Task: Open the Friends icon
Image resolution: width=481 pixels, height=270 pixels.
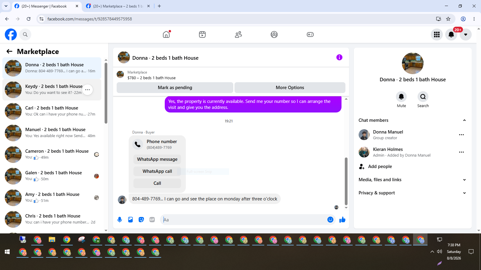Action: (238, 34)
